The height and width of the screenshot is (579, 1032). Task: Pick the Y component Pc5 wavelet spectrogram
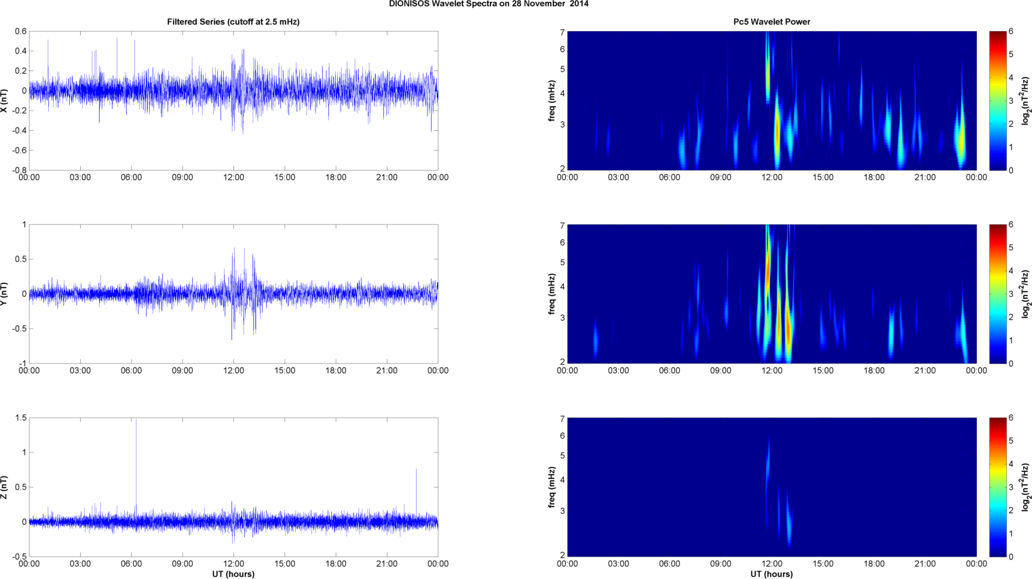[771, 294]
